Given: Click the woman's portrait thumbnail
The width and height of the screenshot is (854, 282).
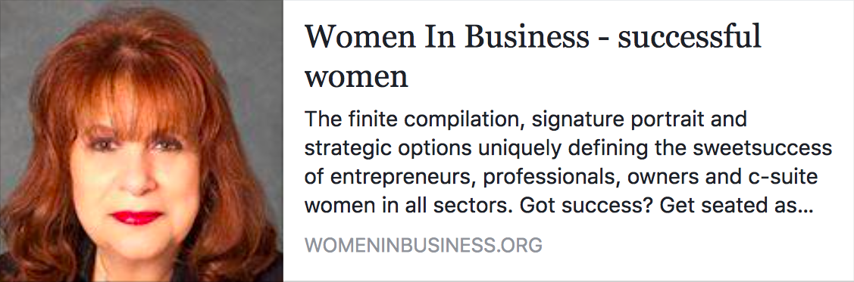Looking at the screenshot, I should (x=142, y=141).
